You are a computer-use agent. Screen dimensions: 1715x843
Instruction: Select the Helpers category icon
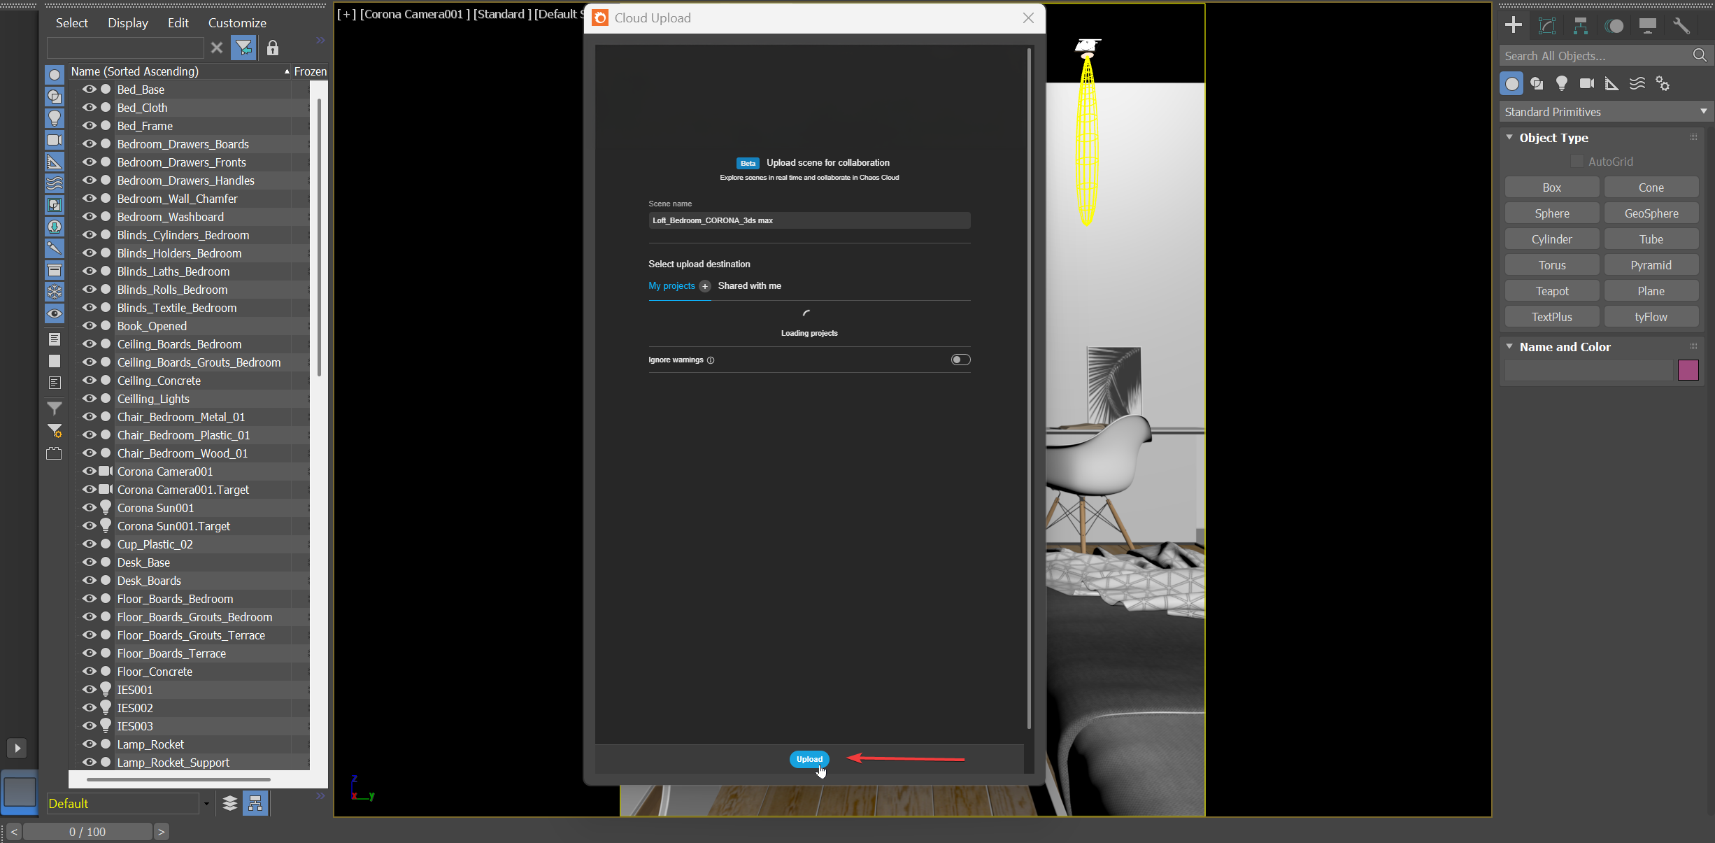click(x=1612, y=84)
